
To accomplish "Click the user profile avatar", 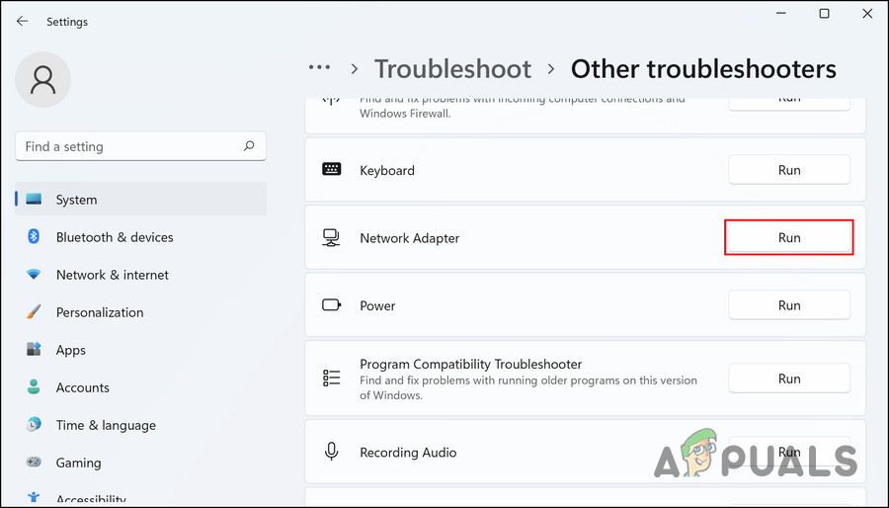I will coord(43,79).
